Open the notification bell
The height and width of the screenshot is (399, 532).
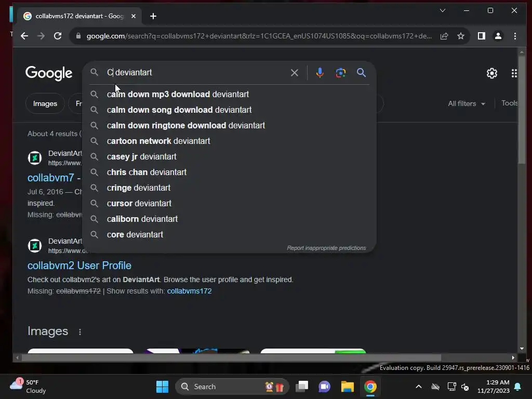coord(518,387)
